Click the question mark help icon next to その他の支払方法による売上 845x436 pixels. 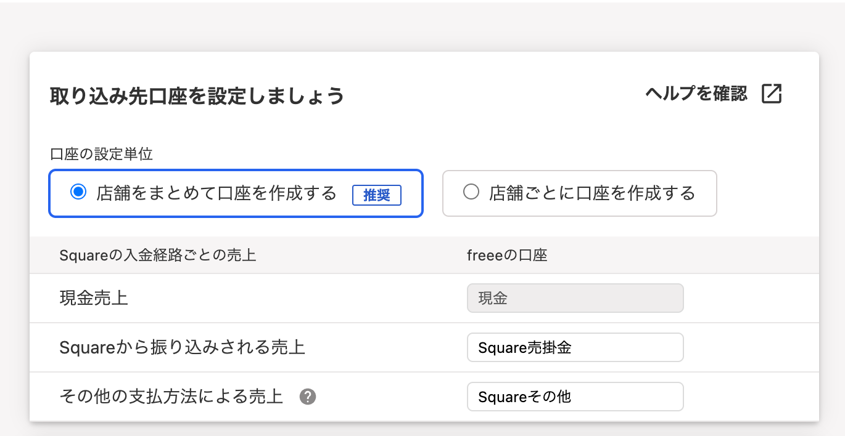click(308, 397)
